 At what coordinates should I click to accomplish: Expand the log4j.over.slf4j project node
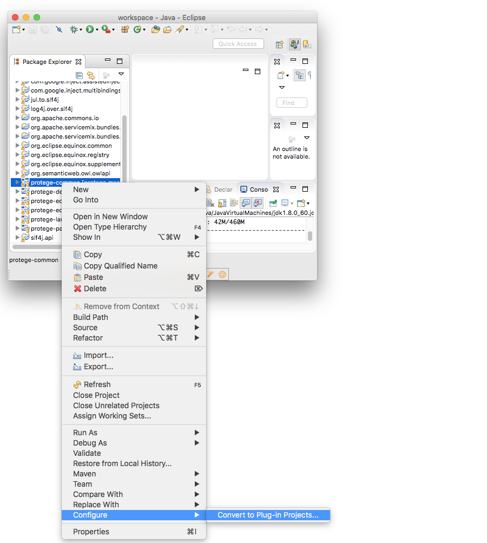click(x=17, y=108)
